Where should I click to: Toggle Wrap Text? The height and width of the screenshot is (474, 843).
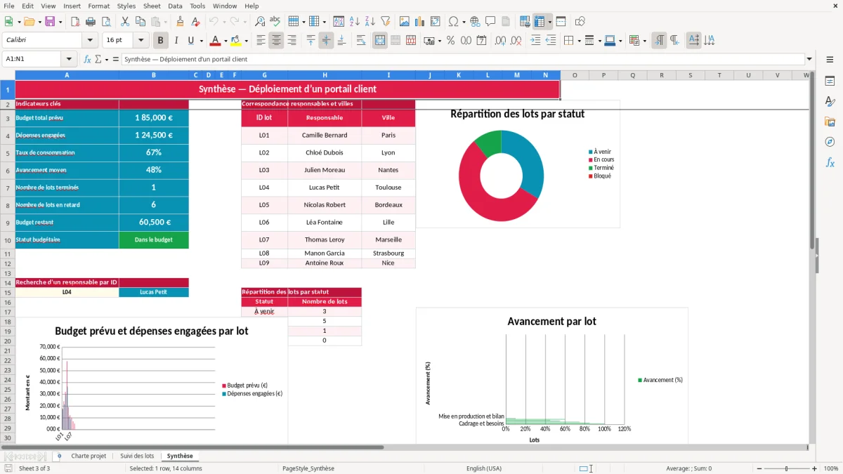tap(361, 41)
